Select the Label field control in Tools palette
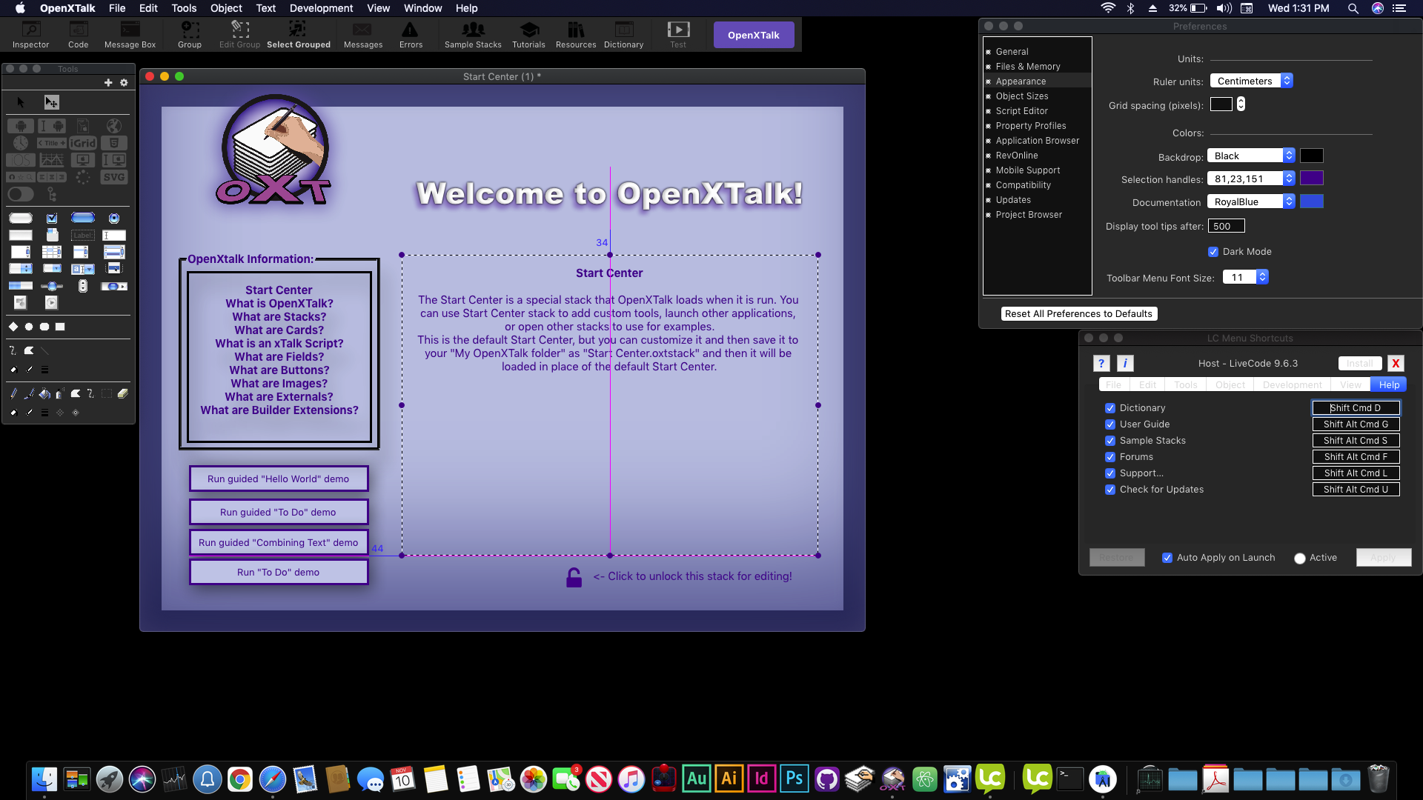The height and width of the screenshot is (800, 1423). tap(83, 236)
